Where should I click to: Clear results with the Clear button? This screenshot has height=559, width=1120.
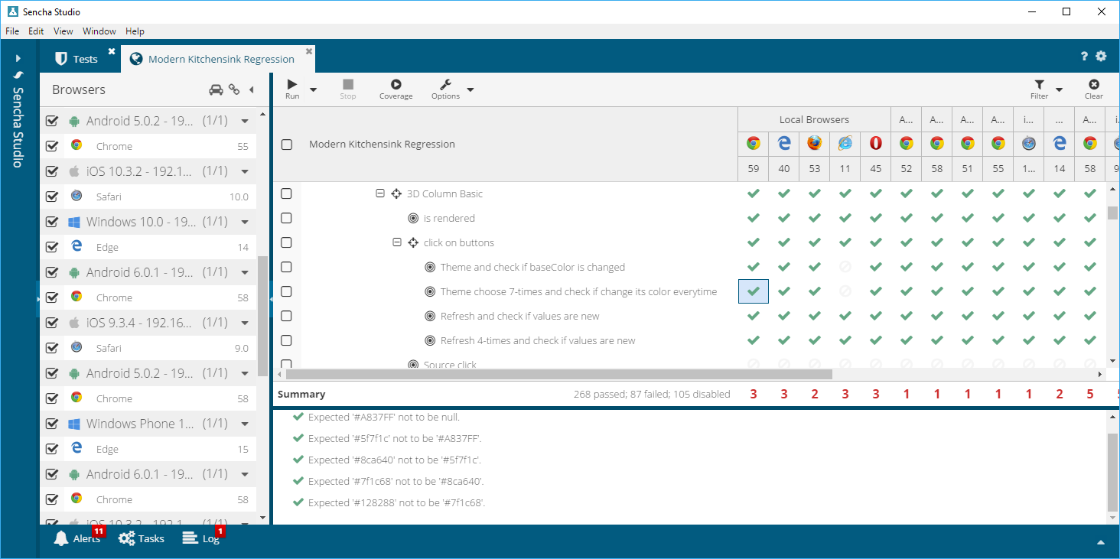click(1094, 89)
